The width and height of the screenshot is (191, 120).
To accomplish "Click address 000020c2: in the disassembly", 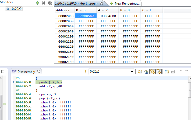I will (x=24, y=86).
